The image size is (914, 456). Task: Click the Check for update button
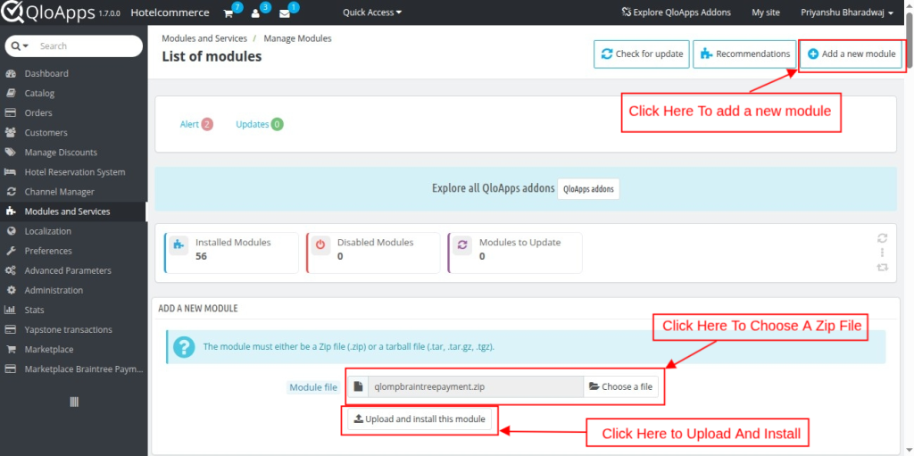click(x=642, y=54)
